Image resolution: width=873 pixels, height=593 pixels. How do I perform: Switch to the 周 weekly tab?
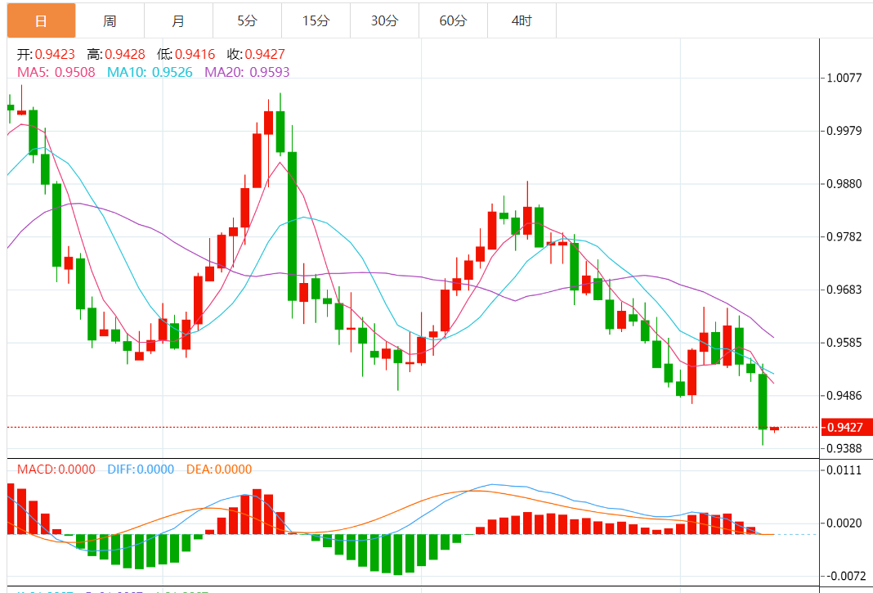point(110,21)
